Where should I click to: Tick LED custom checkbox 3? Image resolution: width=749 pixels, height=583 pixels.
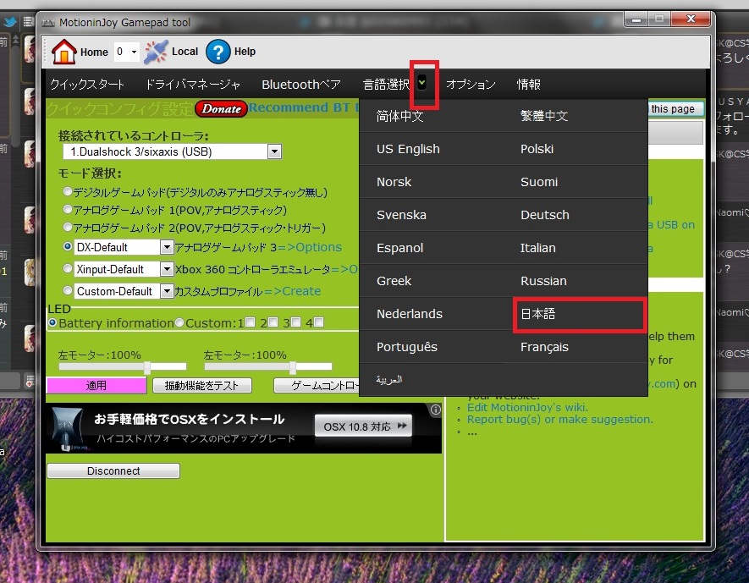tap(295, 322)
